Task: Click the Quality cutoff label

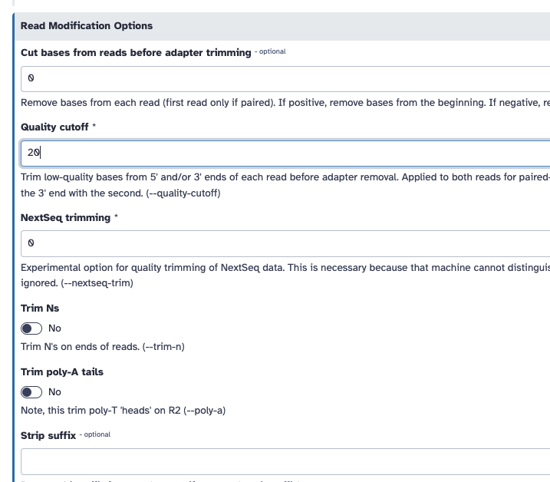Action: (x=54, y=127)
